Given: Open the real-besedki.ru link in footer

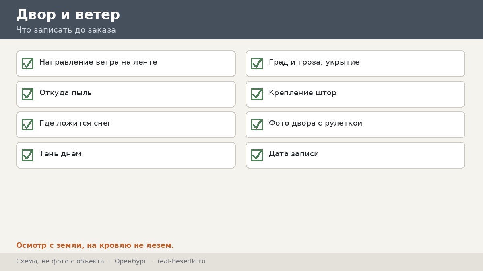Looking at the screenshot, I should pos(182,261).
